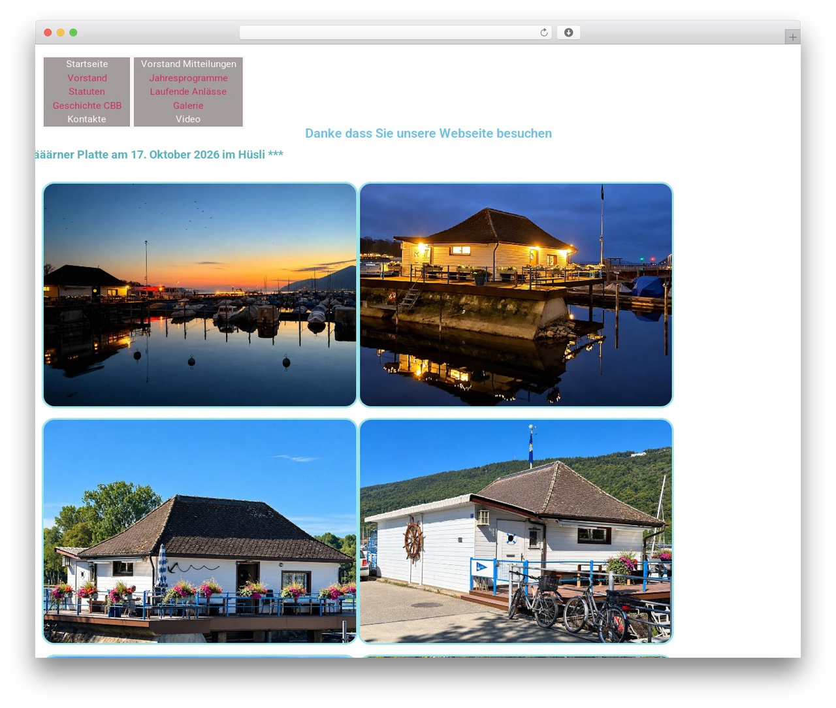
Task: Open the boathouse with bicycles photo
Action: tap(516, 531)
